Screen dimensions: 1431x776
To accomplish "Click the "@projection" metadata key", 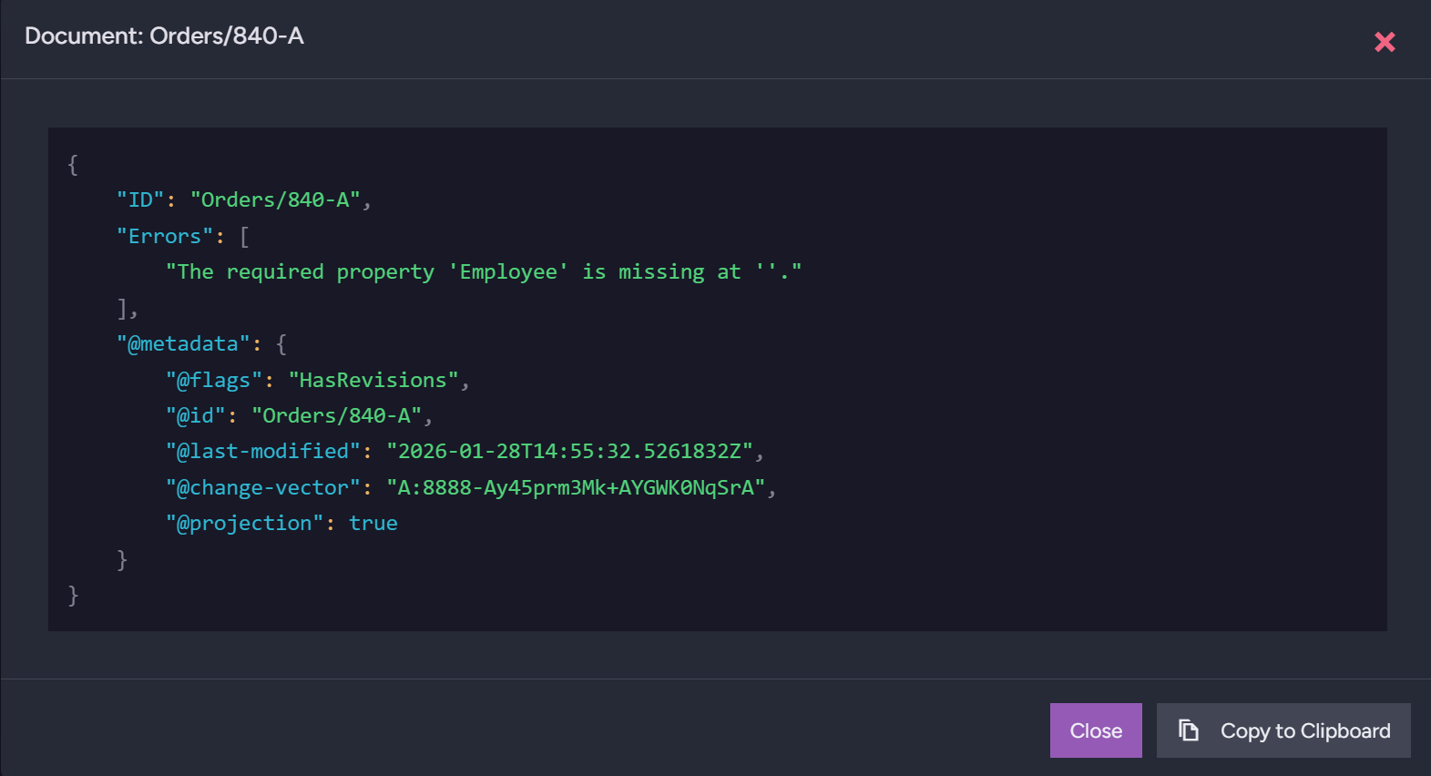I will [244, 524].
